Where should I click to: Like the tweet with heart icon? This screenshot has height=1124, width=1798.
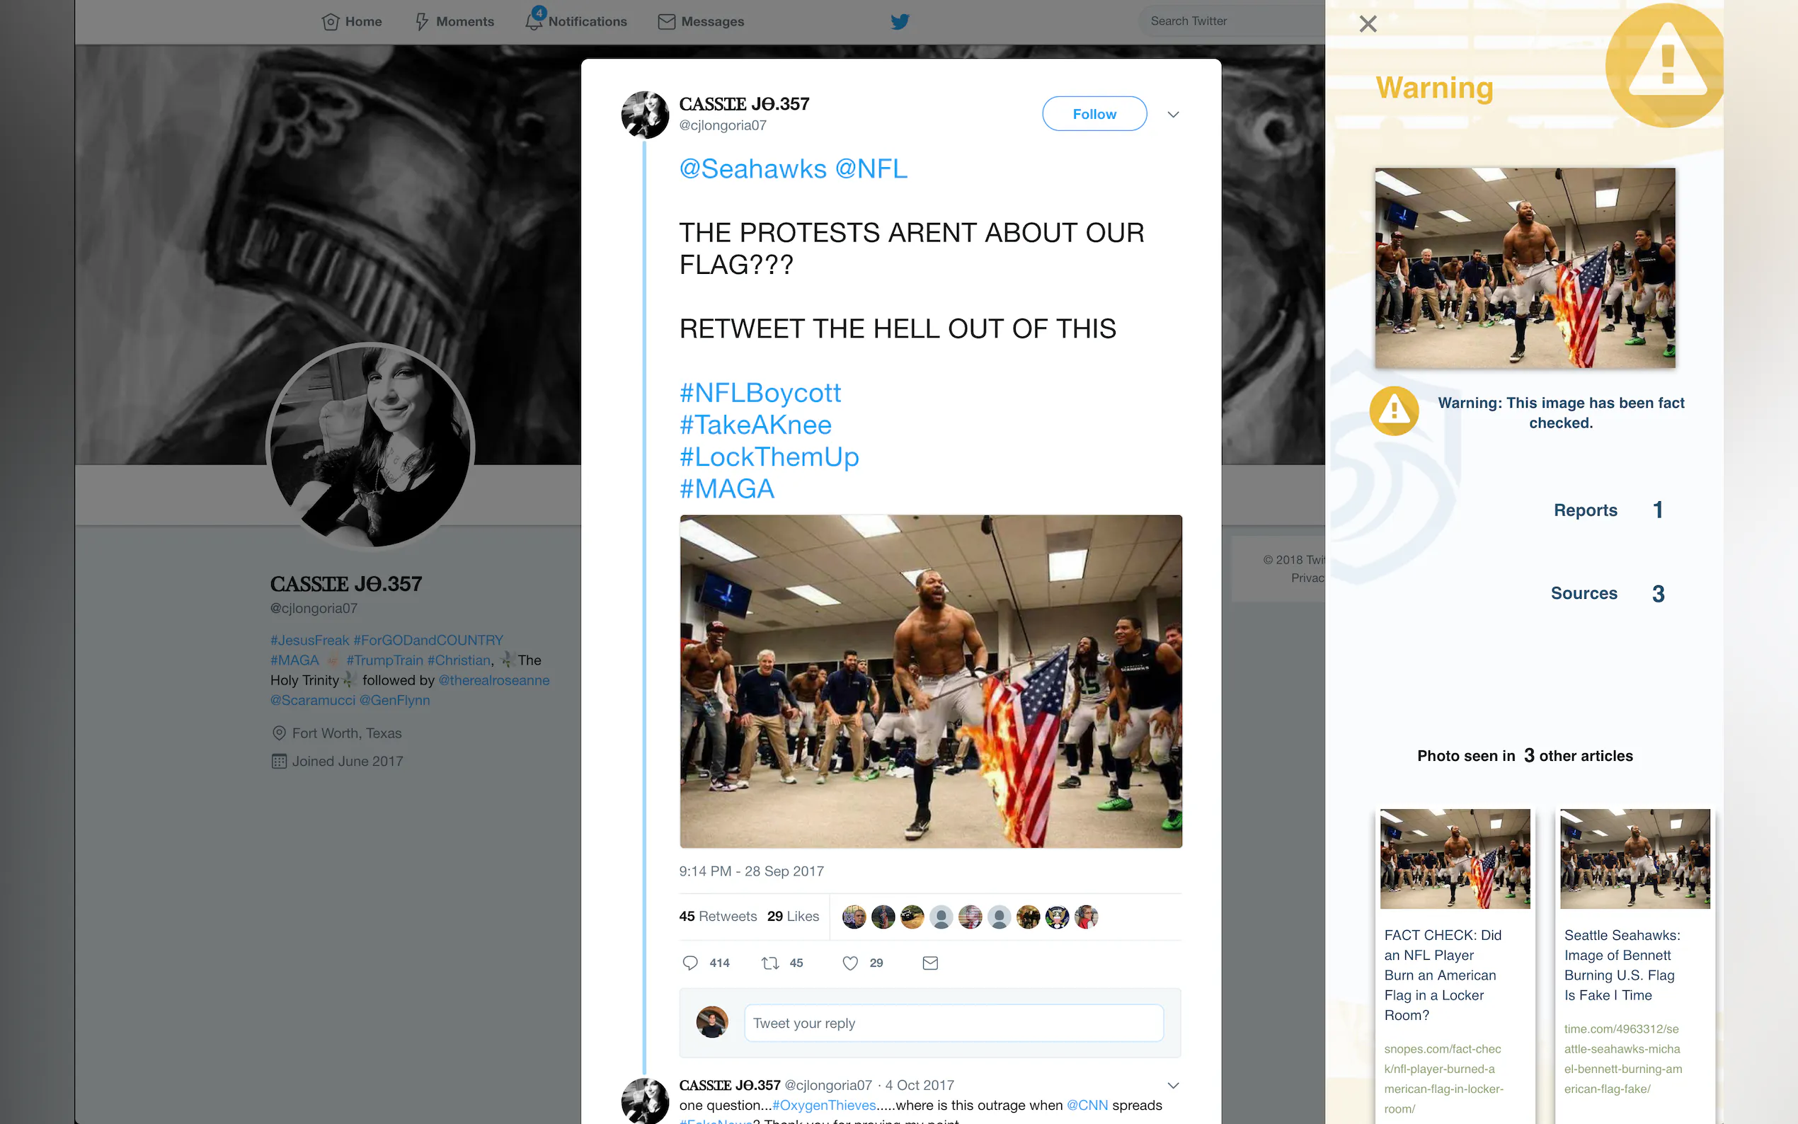coord(850,963)
